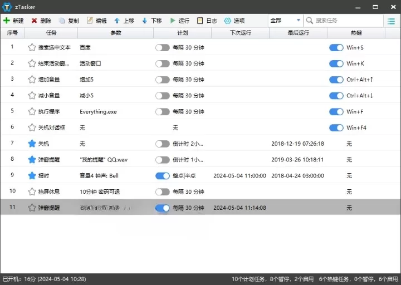
Task: Click the list view menu icon
Action: pos(392,21)
